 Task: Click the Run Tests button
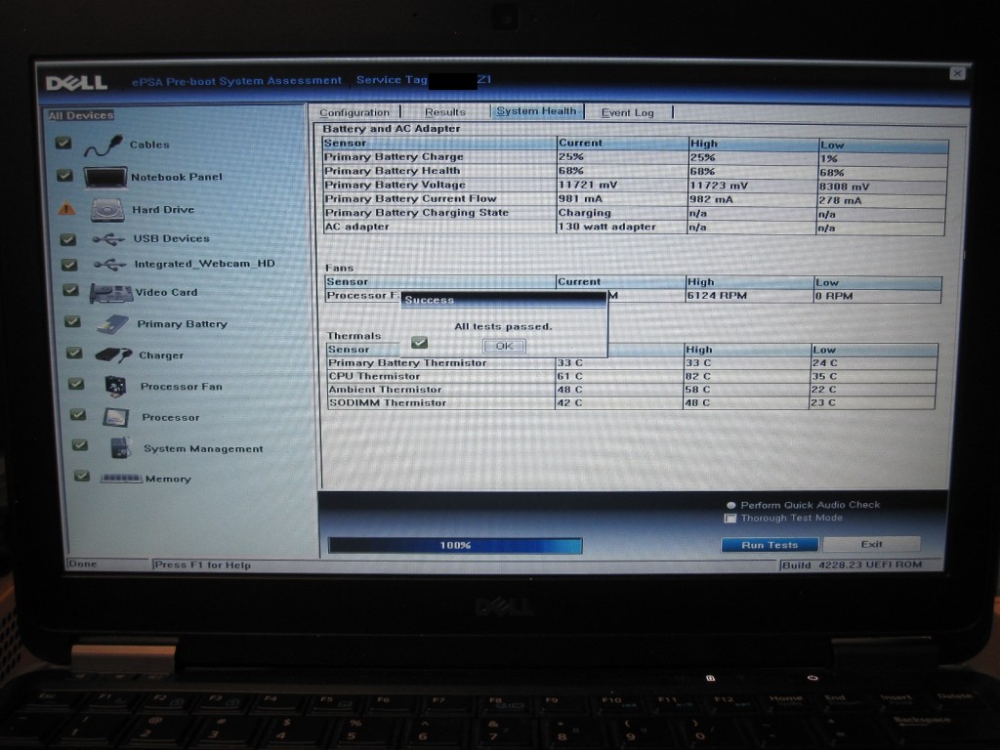point(770,545)
